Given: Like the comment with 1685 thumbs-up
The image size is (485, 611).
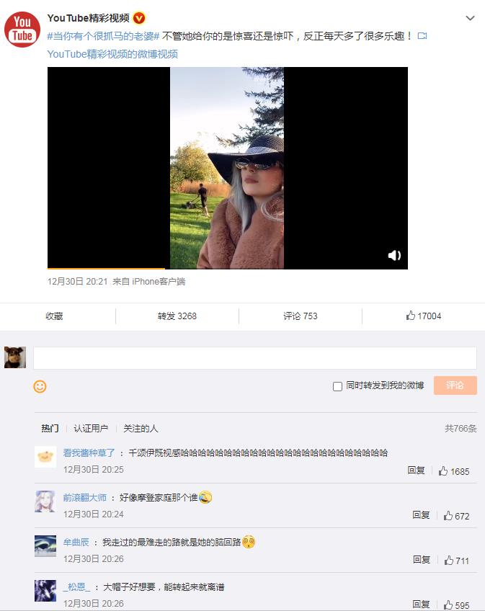Looking at the screenshot, I should point(454,471).
